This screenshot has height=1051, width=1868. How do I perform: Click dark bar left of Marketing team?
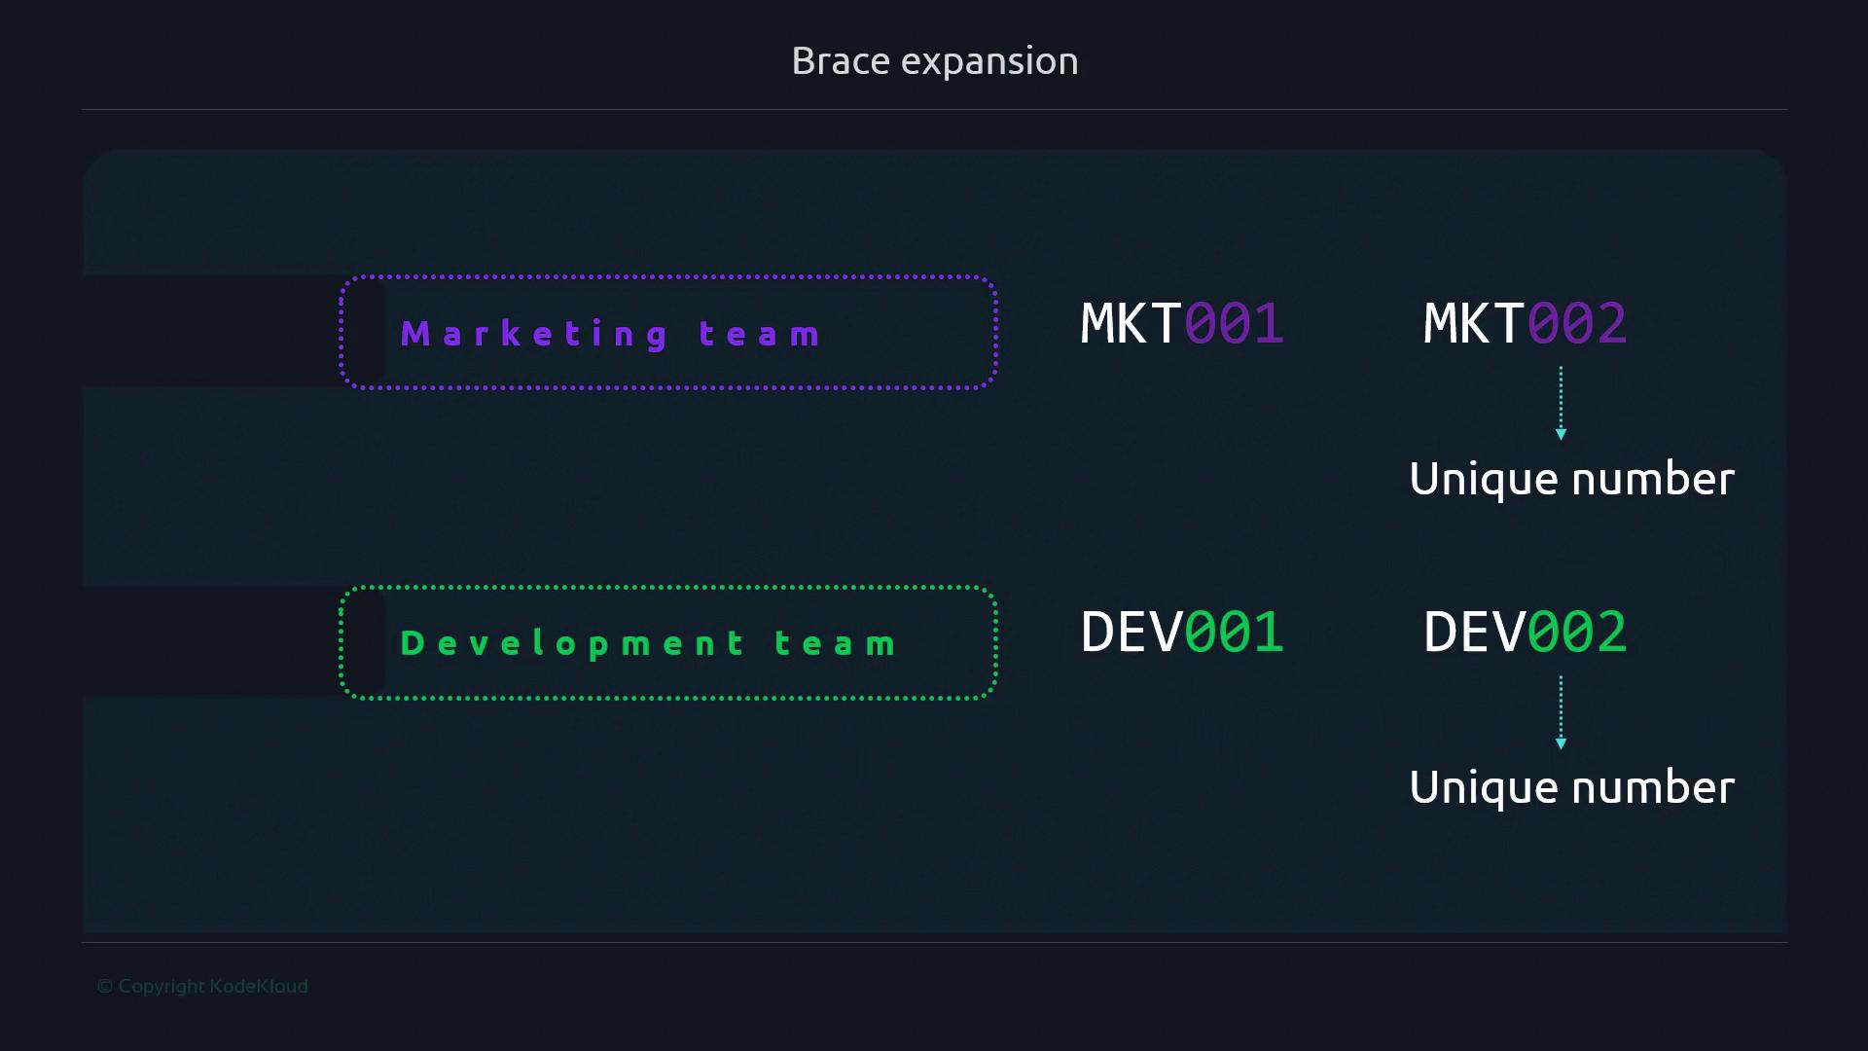[x=209, y=331]
